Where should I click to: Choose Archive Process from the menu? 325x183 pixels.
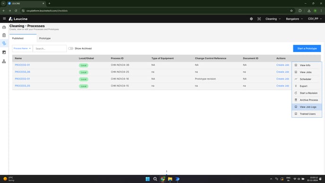click(x=307, y=100)
